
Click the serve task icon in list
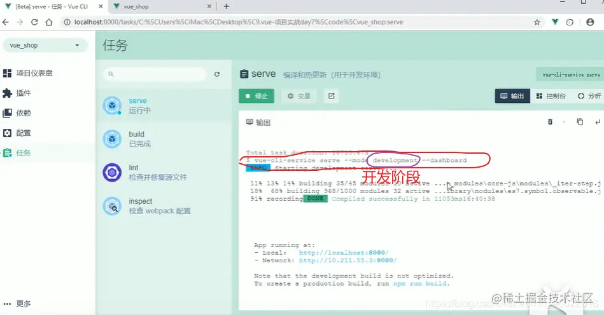click(x=112, y=105)
